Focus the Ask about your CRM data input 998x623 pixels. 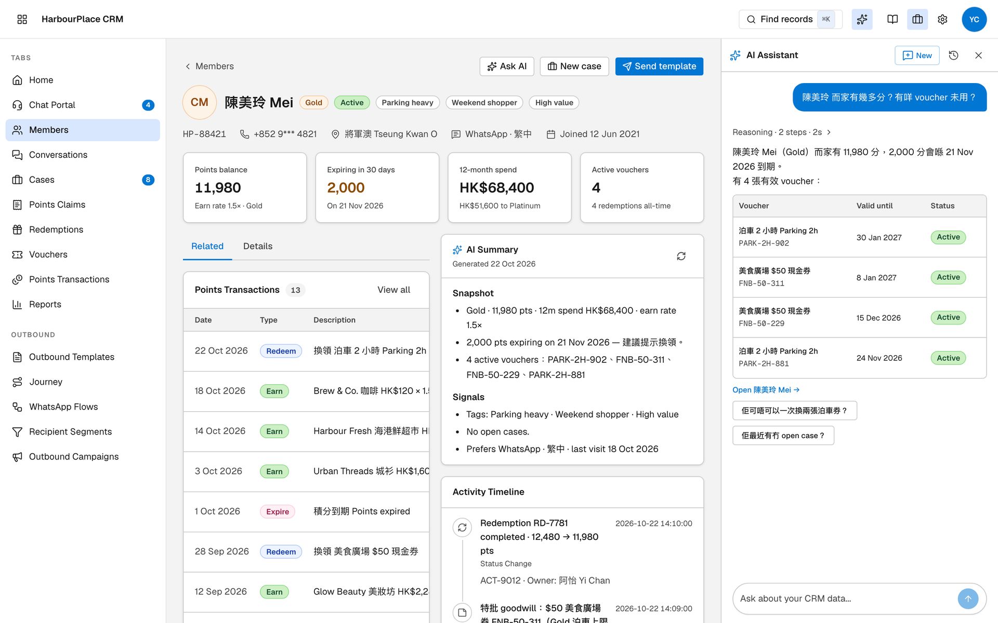pos(845,599)
